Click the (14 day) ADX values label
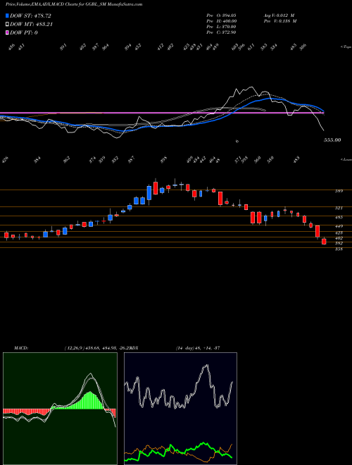352x465 pixels. 197,348
